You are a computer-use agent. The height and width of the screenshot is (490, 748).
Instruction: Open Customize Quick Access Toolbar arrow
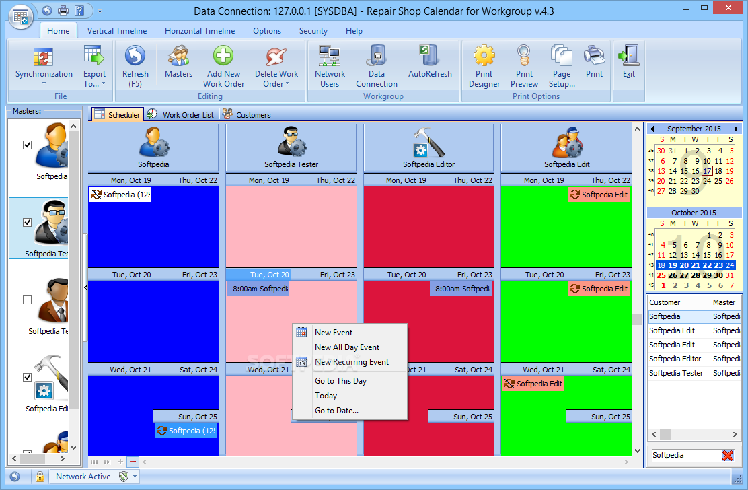click(100, 10)
